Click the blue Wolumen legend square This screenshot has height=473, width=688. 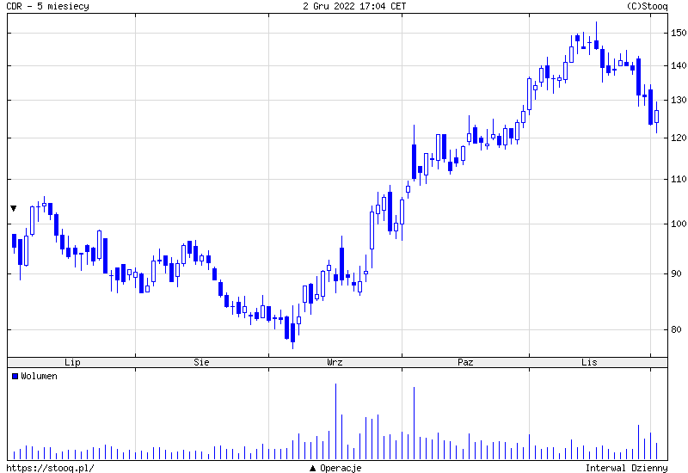[15, 376]
